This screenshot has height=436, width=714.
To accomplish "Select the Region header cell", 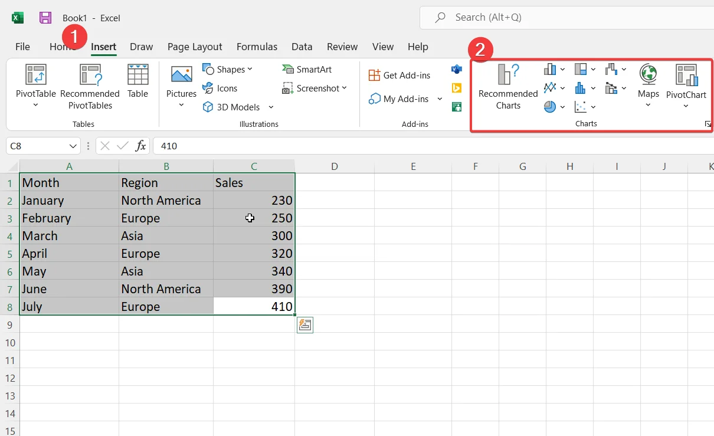I will click(166, 182).
